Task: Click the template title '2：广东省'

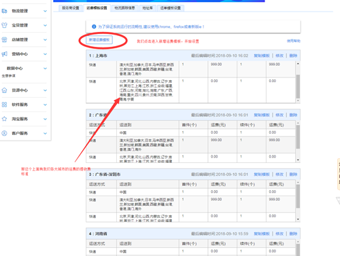Action: tap(98, 115)
